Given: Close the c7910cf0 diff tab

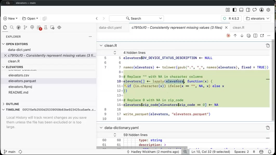Looking at the screenshot, I should 226,28.
